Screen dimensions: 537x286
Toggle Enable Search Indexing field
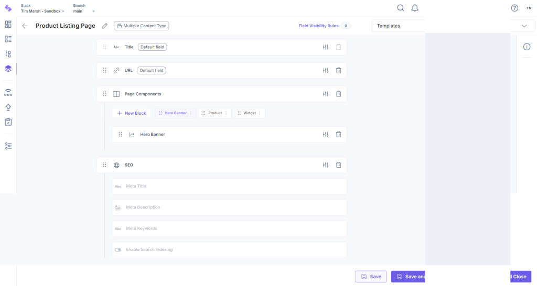click(118, 250)
